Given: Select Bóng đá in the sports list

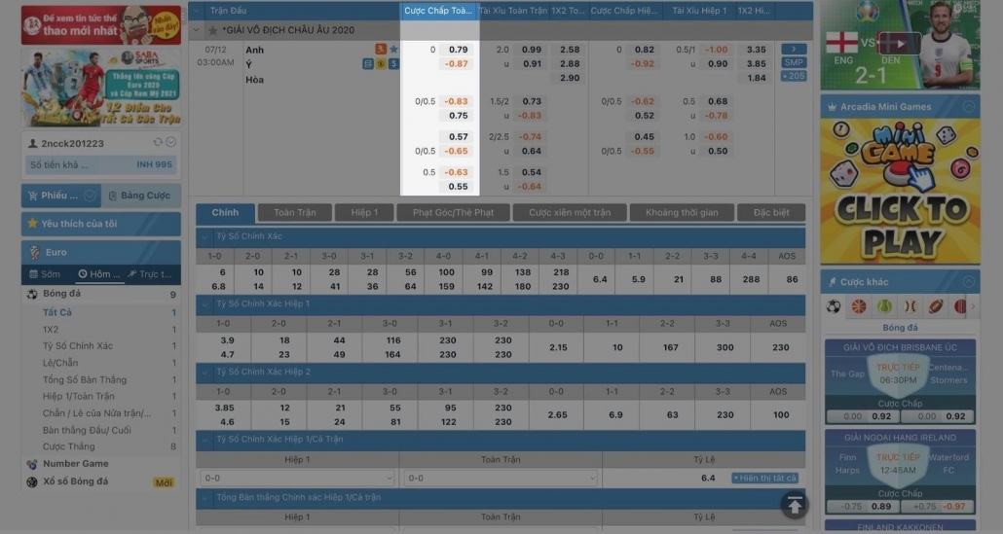Looking at the screenshot, I should coord(101,294).
